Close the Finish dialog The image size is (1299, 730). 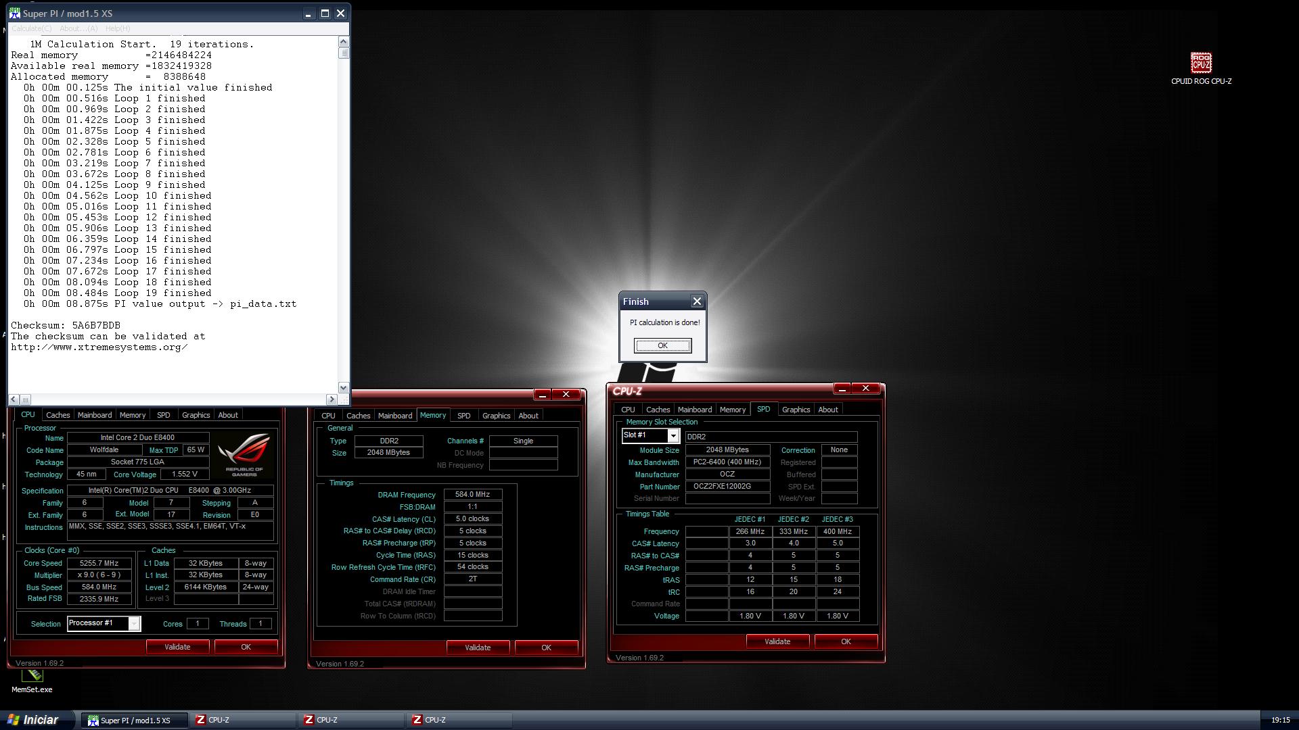point(697,301)
